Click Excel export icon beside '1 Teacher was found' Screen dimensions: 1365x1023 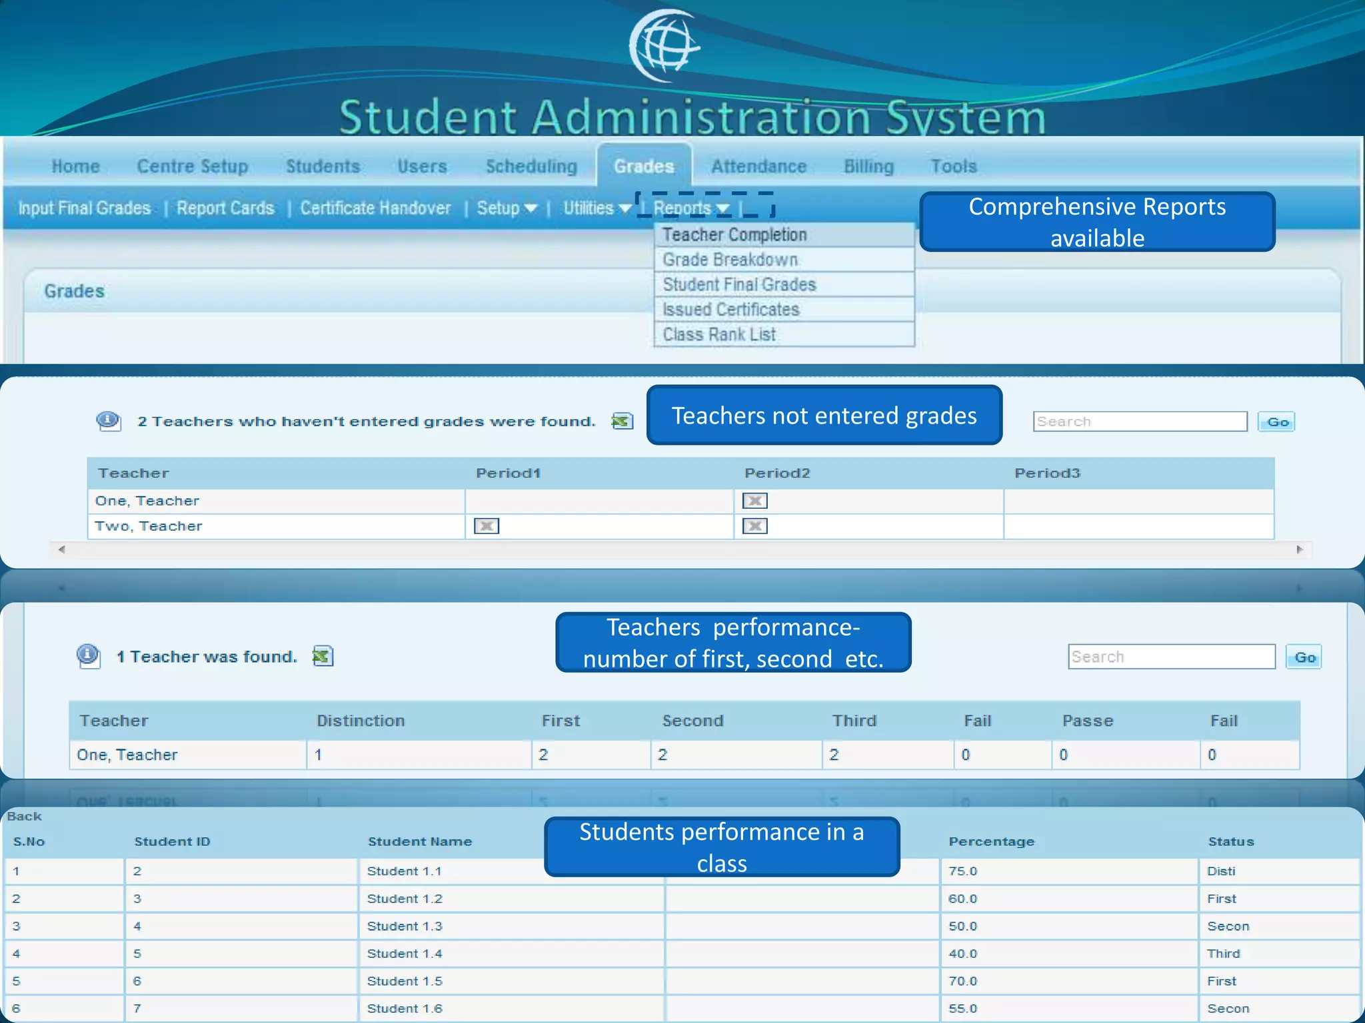pos(323,656)
